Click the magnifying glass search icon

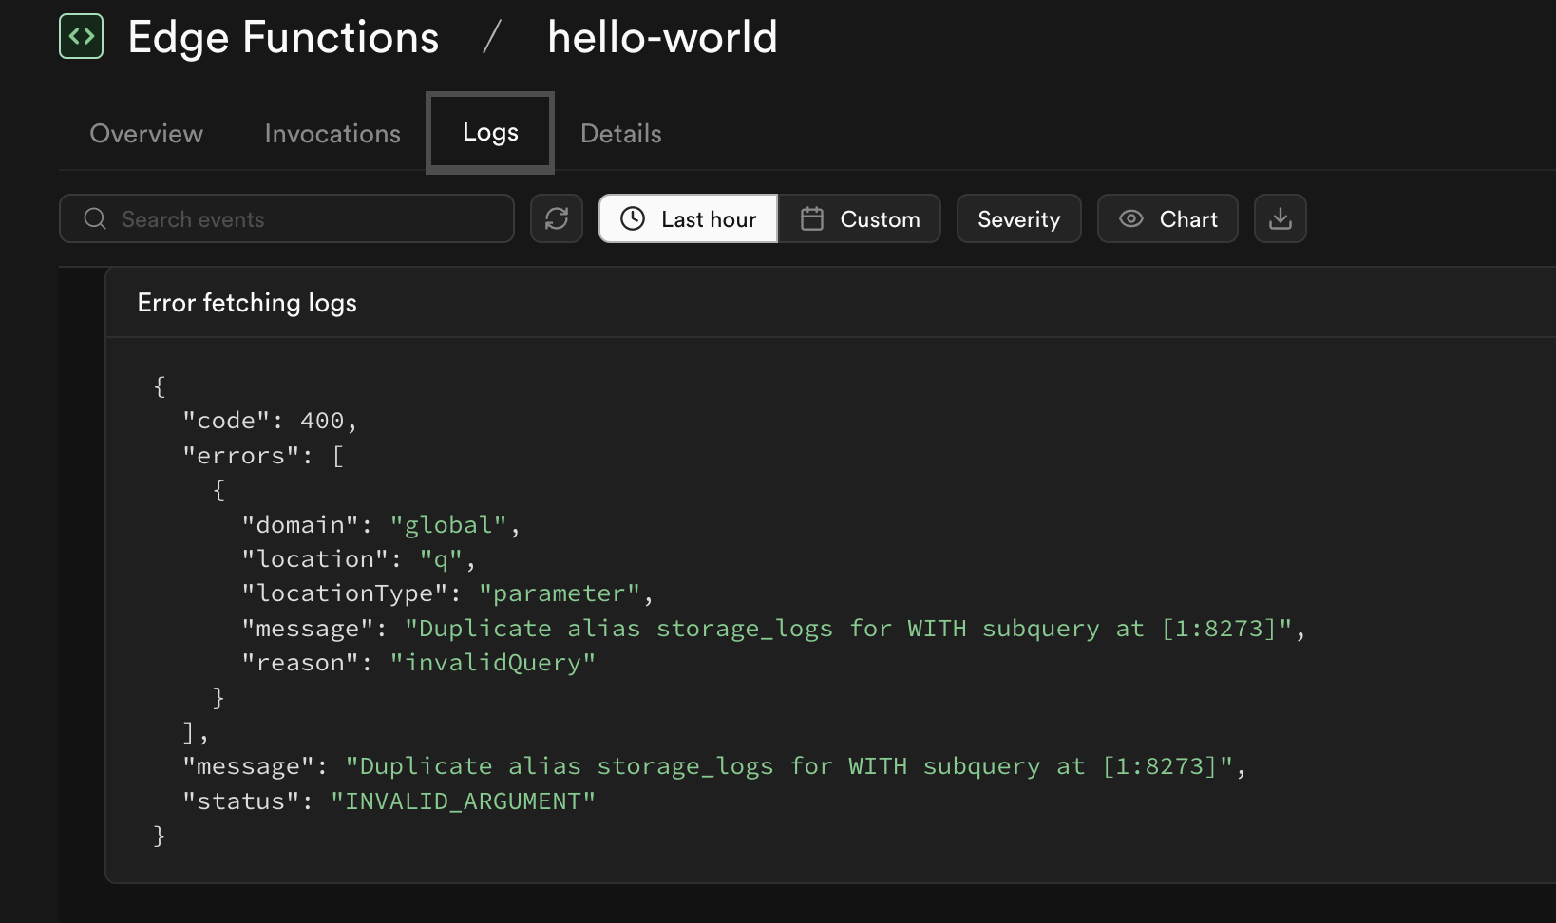94,218
